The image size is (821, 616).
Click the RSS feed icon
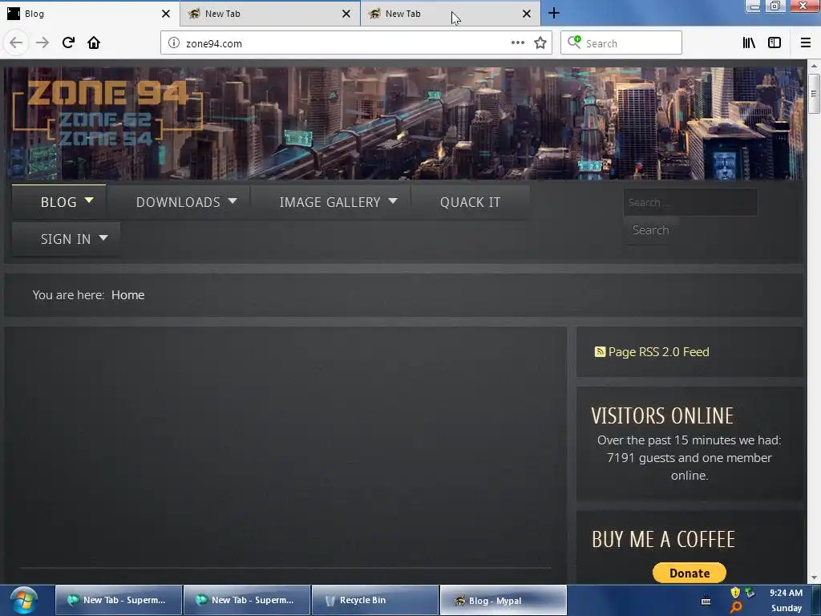[600, 351]
